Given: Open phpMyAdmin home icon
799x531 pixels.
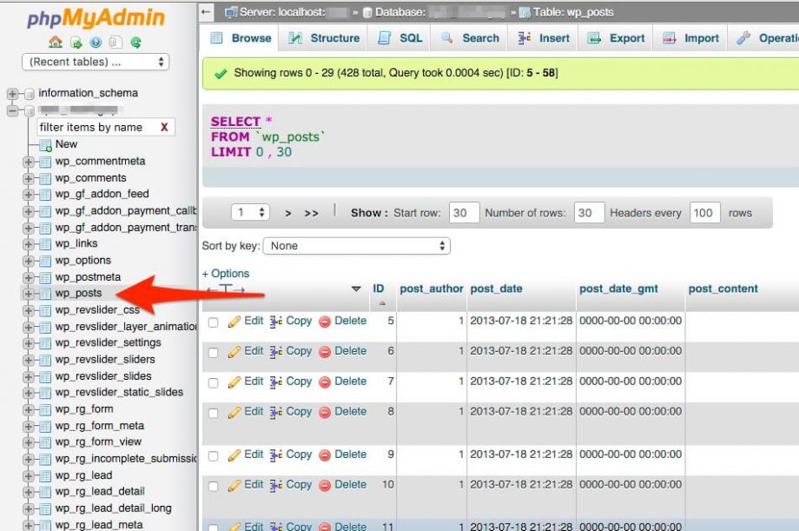Looking at the screenshot, I should tap(56, 43).
